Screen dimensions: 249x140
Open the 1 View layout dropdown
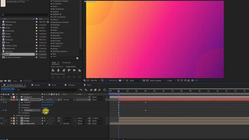point(171,80)
